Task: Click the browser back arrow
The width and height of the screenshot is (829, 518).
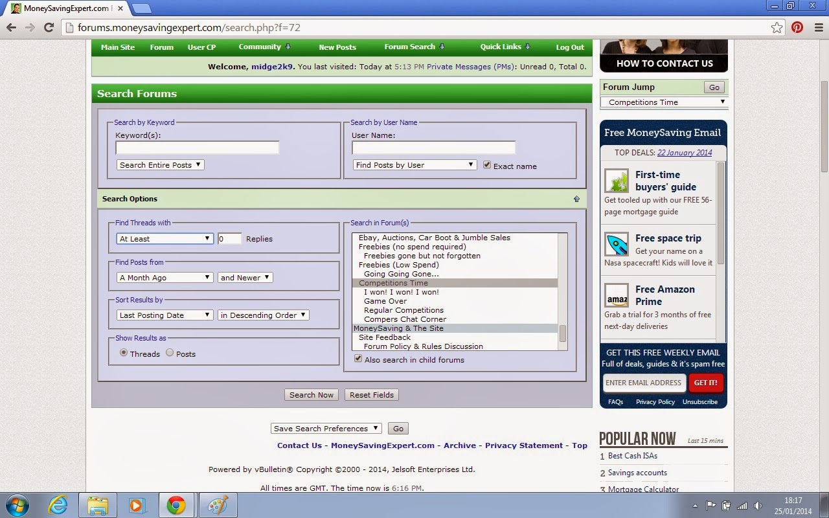Action: pos(11,27)
